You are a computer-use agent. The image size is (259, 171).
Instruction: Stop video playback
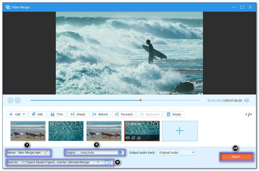coord(17,100)
